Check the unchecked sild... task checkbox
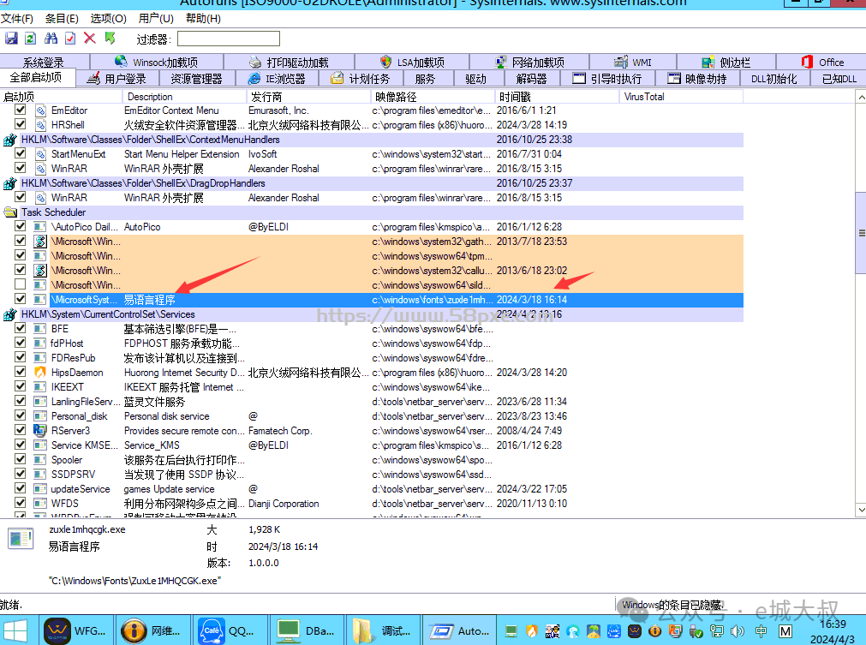 click(x=21, y=284)
